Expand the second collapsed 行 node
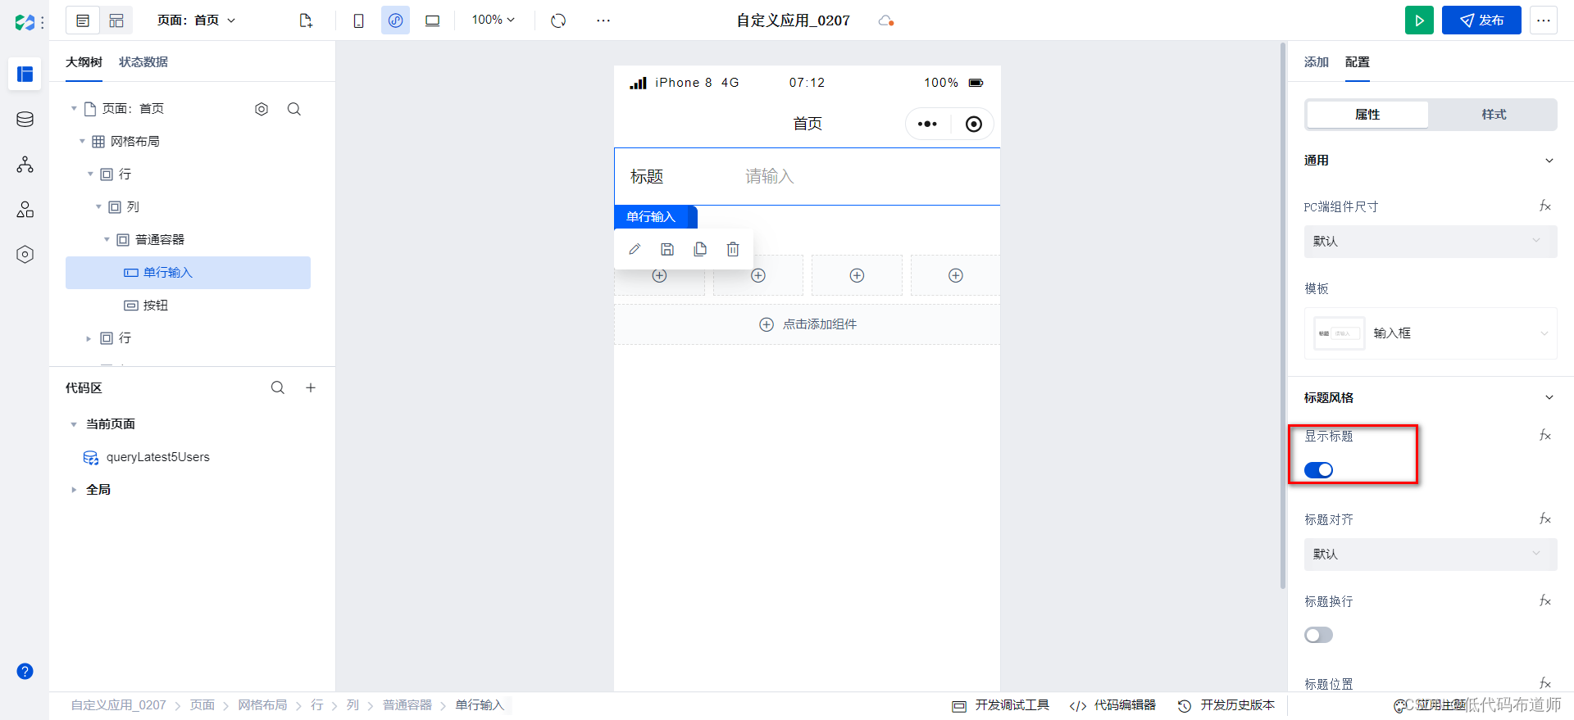 [89, 338]
